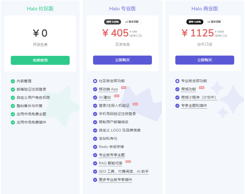245x194 pixels.
Task: Click the checkmark next to 商城功能
Action: pyautogui.click(x=177, y=89)
